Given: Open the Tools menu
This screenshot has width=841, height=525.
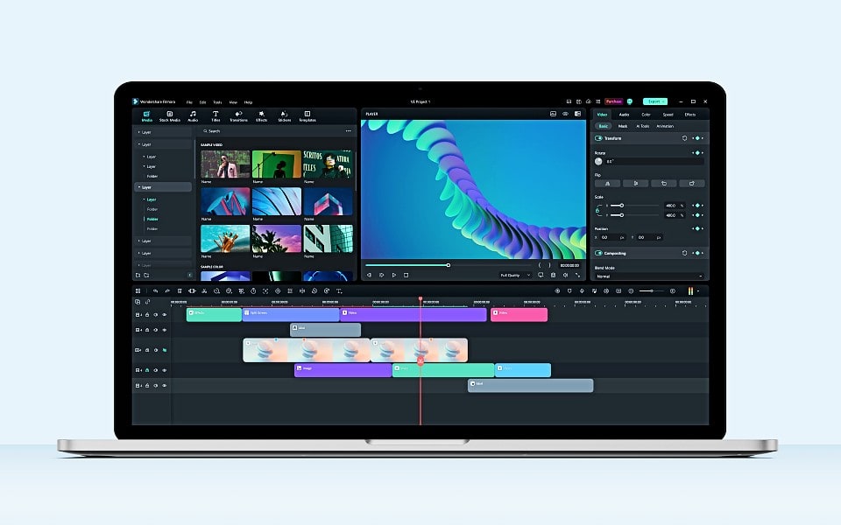Looking at the screenshot, I should (216, 102).
